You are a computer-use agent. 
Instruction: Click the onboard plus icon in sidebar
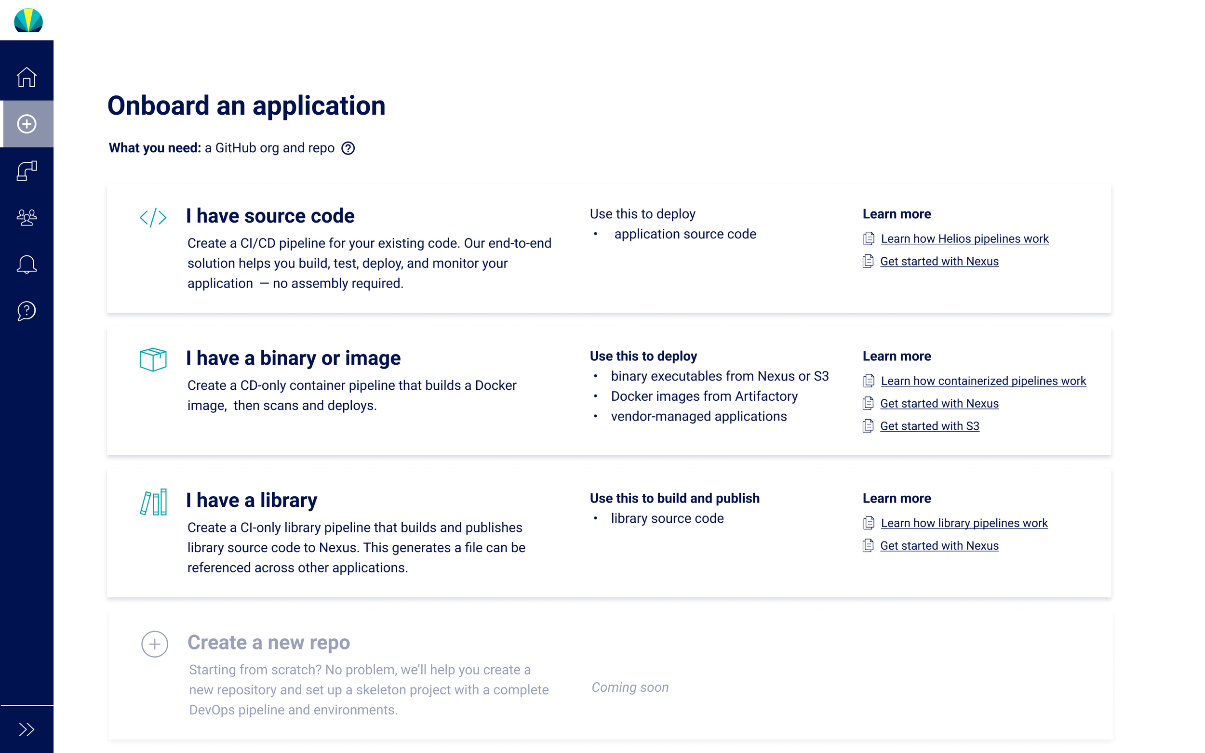pyautogui.click(x=27, y=124)
